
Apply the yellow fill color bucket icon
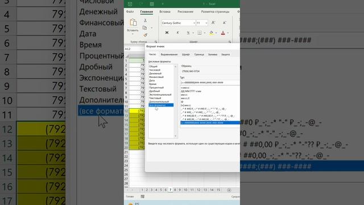point(211,33)
